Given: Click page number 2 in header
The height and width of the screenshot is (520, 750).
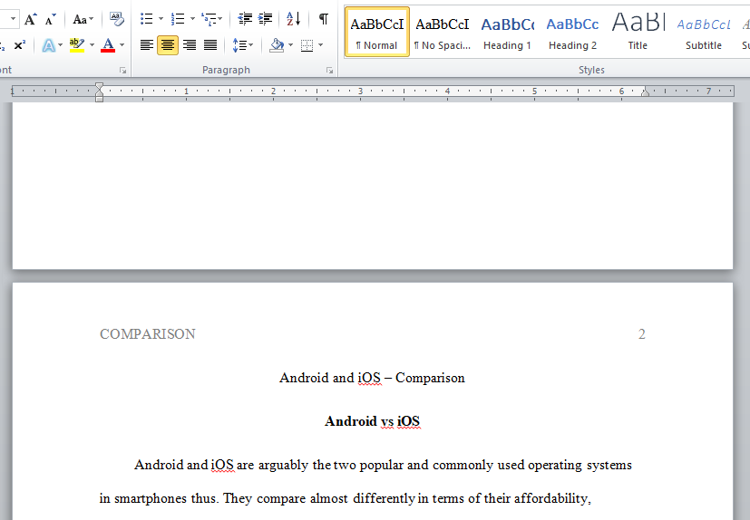Looking at the screenshot, I should click(x=642, y=334).
